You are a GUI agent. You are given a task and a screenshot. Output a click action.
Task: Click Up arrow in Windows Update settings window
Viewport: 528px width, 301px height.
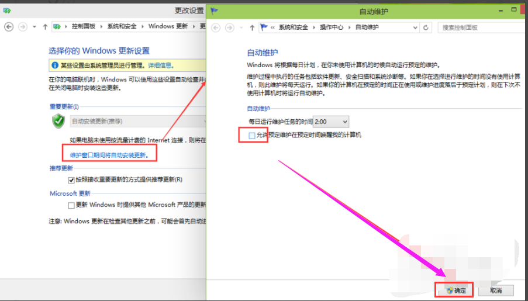tap(45, 26)
